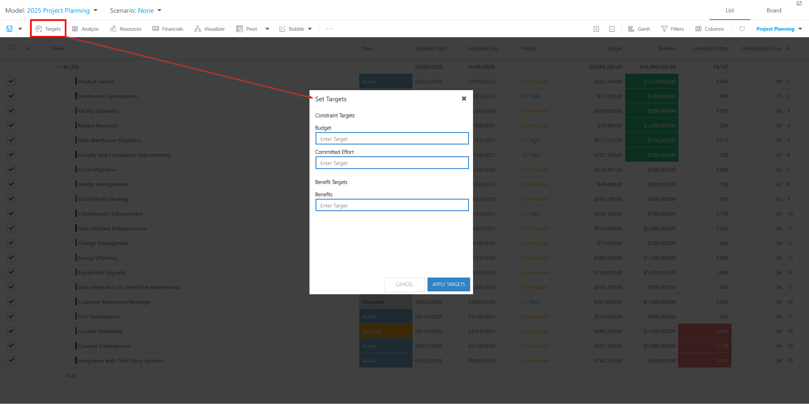Open the Project Planning view dropdown
809x404 pixels.
(x=779, y=29)
